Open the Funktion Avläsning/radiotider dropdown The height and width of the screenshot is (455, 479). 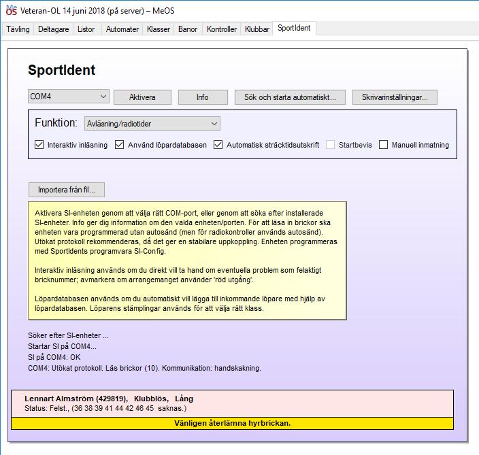(x=152, y=124)
